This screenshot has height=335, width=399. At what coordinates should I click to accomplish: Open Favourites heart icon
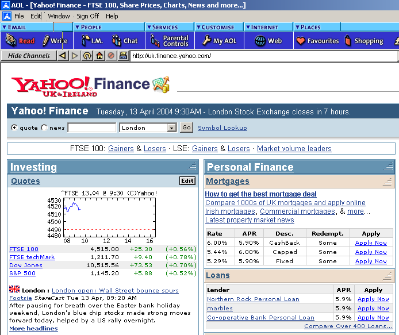(x=317, y=41)
